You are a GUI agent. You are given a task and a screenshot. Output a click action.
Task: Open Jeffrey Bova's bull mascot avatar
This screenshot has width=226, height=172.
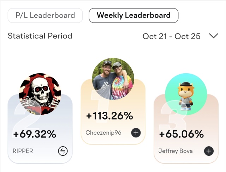tap(186, 94)
